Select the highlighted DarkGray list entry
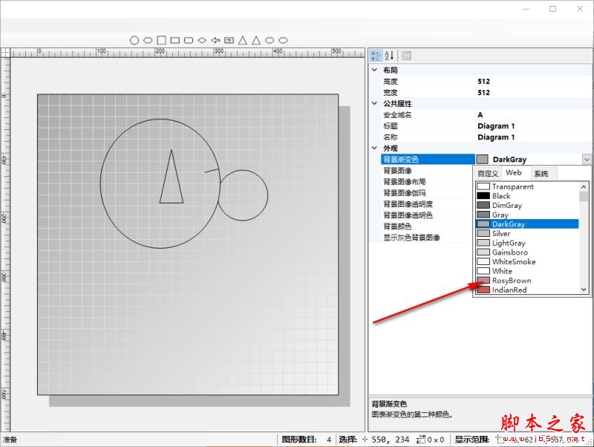The width and height of the screenshot is (594, 447). pos(527,224)
